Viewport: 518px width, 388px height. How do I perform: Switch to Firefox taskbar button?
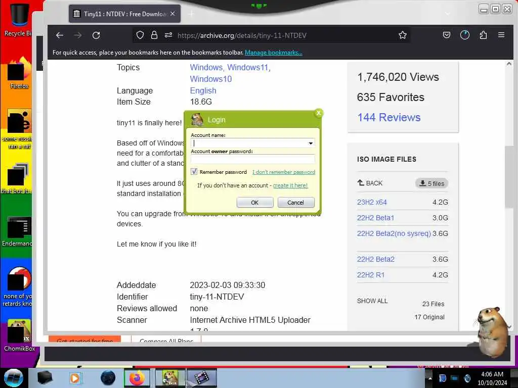pyautogui.click(x=137, y=378)
